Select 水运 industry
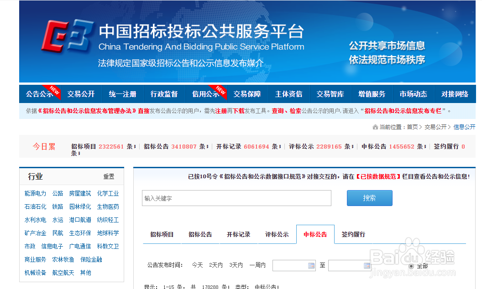Viewport: 482px width, 289px height. tap(58, 220)
